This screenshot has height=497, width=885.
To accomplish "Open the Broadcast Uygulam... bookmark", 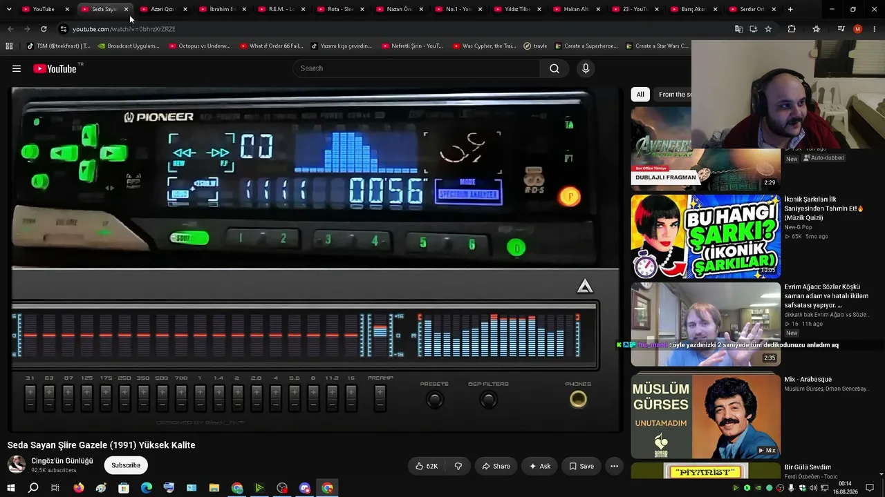I will pyautogui.click(x=129, y=46).
